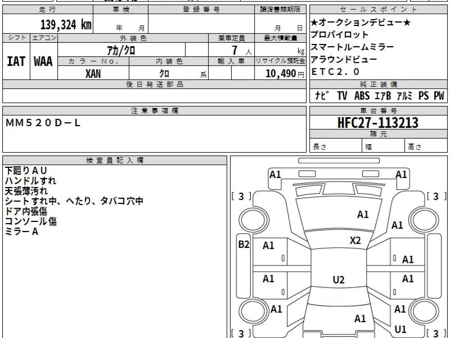Click the スマートルームミラー line

352,47
